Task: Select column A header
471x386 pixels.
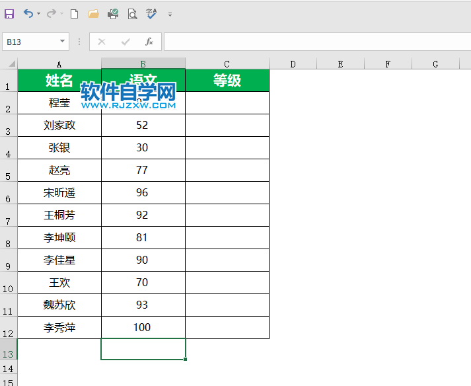Action: 59,63
